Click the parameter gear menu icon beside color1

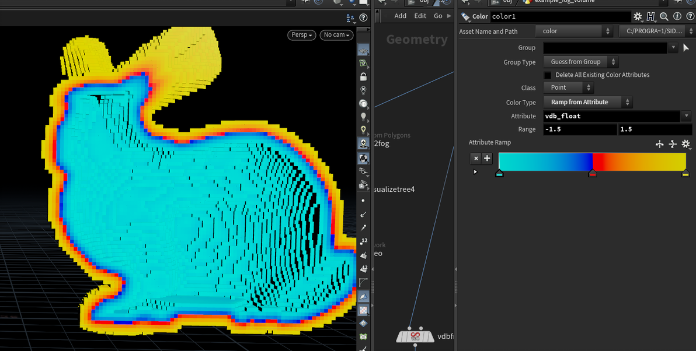[x=638, y=16]
